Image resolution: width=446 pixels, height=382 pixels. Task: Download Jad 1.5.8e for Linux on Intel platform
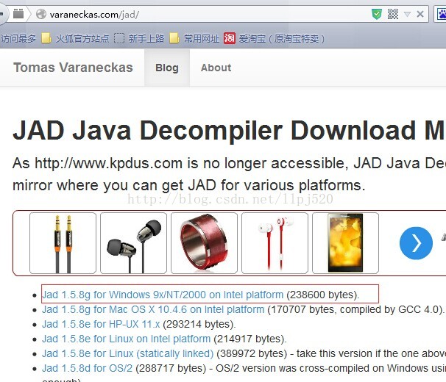(x=127, y=339)
